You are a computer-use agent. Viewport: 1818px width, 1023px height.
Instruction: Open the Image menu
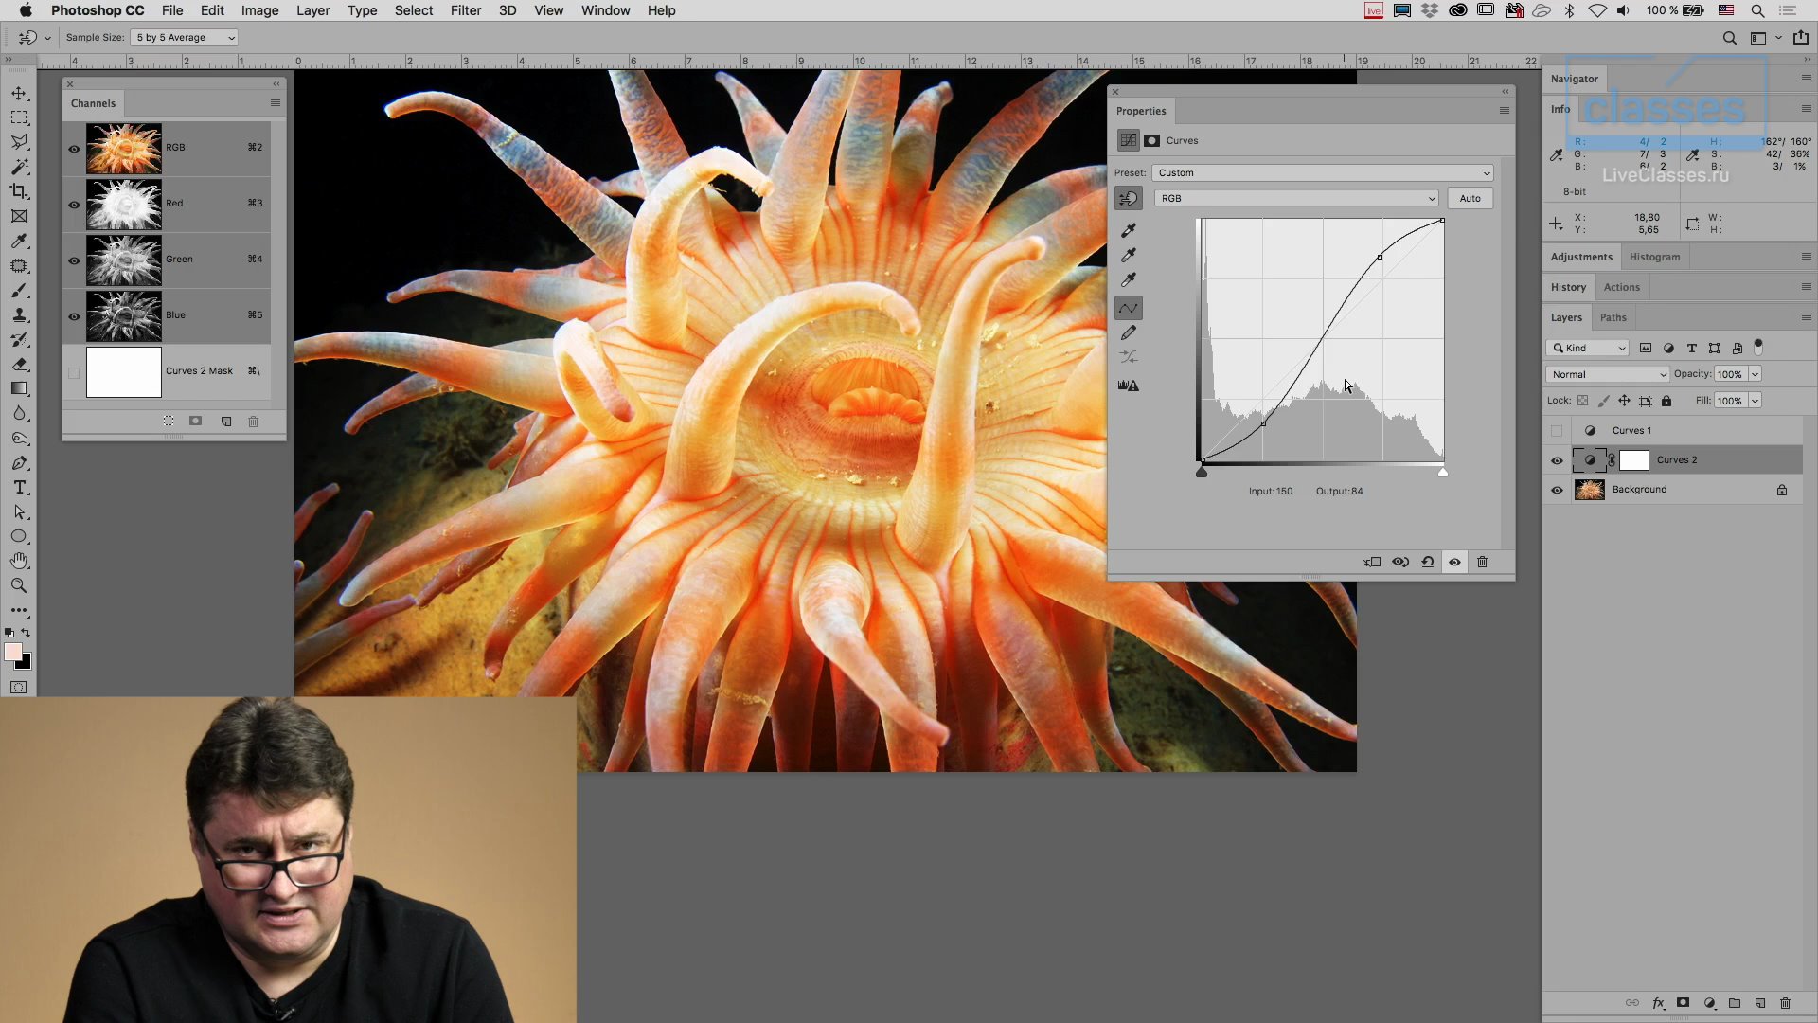[x=259, y=10]
